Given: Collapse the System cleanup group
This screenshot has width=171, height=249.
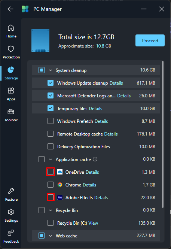Looking at the screenshot, I should [x=51, y=70].
